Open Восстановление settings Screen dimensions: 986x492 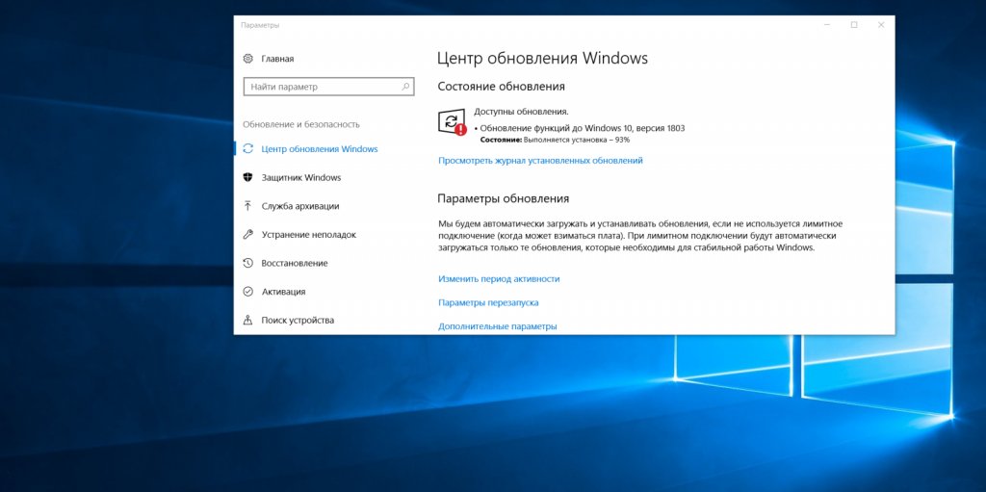[295, 263]
